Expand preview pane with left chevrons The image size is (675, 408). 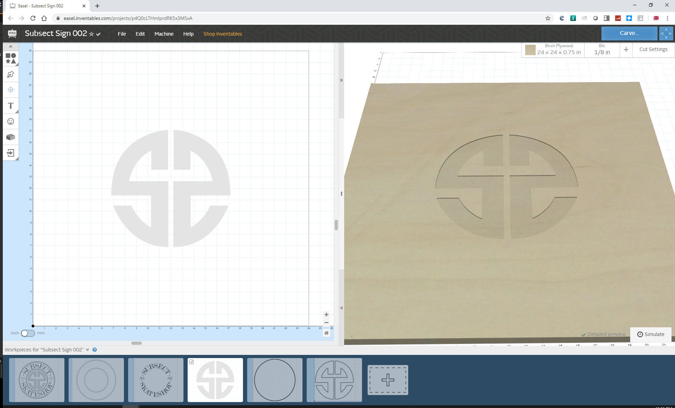[x=341, y=308]
